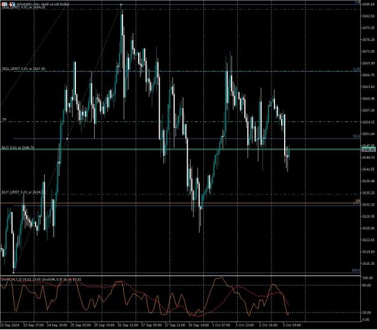Image resolution: width=377 pixels, height=330 pixels.
Task: Click the 3 Oct 09:00 time axis label
Action: click(x=292, y=325)
